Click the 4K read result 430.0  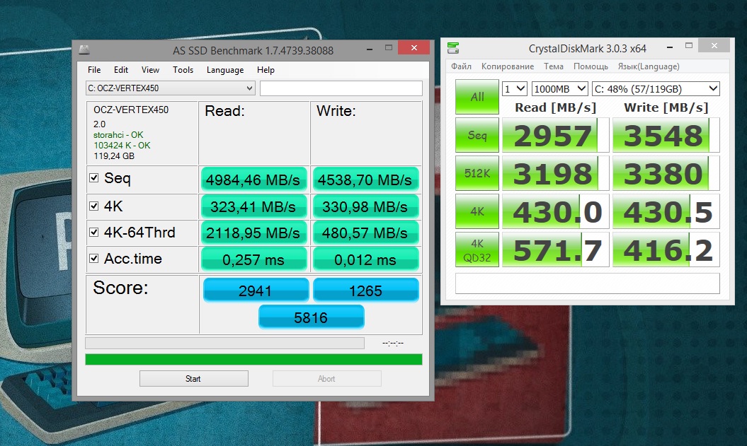point(556,211)
